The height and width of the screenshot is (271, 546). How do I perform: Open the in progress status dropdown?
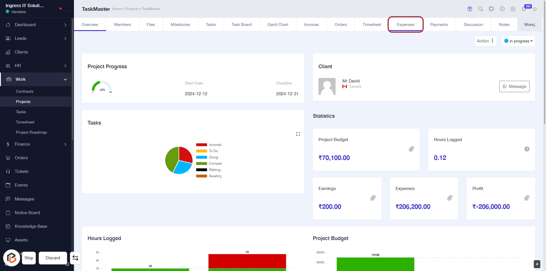click(518, 41)
